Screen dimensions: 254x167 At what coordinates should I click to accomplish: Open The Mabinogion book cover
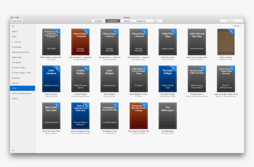point(168,116)
